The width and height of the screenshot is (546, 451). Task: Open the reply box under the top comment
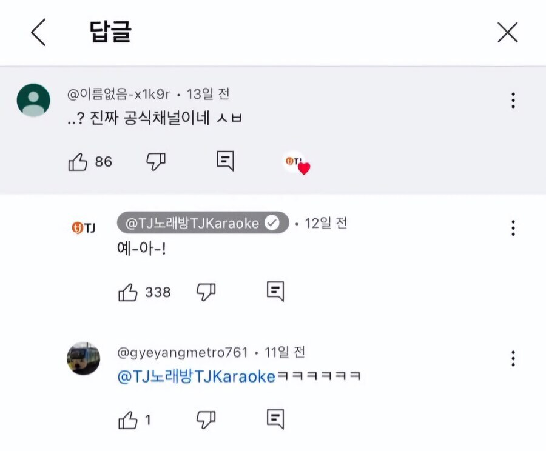tap(224, 161)
